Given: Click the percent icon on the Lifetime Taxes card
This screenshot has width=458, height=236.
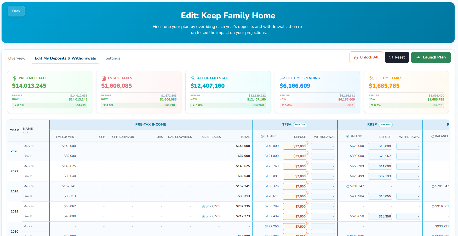Looking at the screenshot, I should point(371,78).
